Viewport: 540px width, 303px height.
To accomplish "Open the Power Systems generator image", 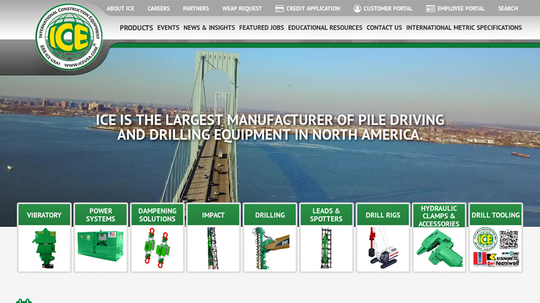I will click(x=101, y=248).
